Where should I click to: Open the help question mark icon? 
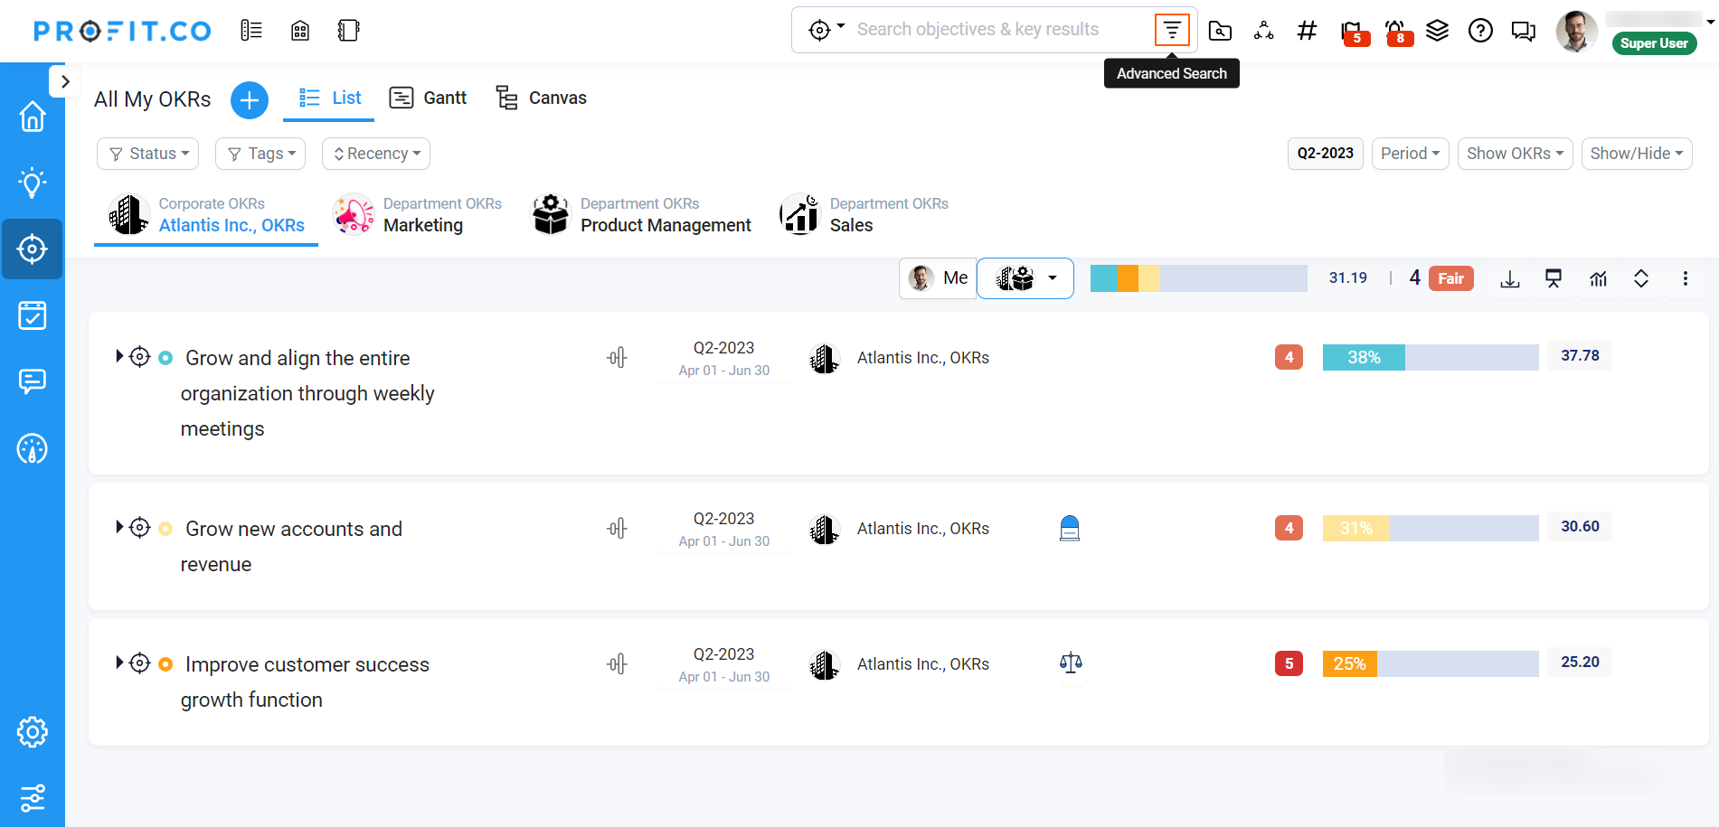pyautogui.click(x=1480, y=31)
